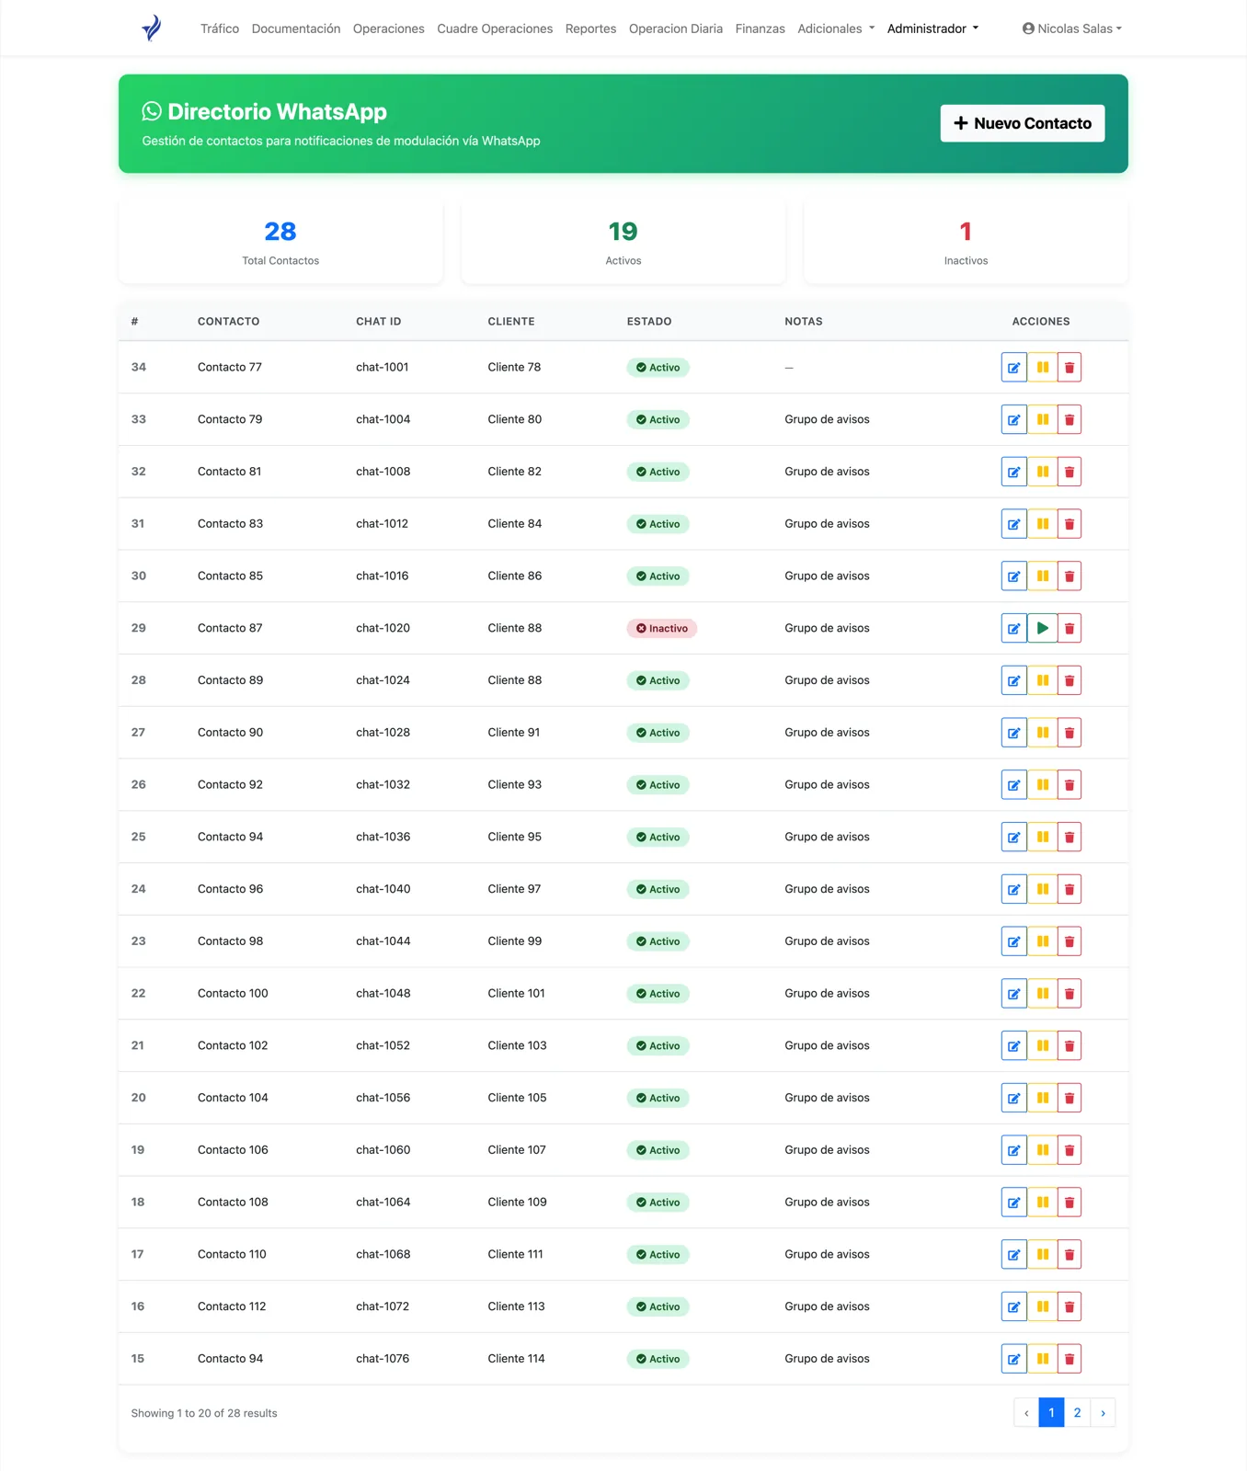The width and height of the screenshot is (1247, 1471).
Task: Open editor for Contacto 92
Action: [x=1013, y=785]
